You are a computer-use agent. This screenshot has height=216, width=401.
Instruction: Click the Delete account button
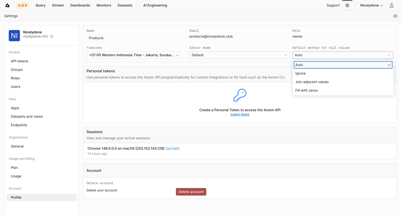[191, 192]
